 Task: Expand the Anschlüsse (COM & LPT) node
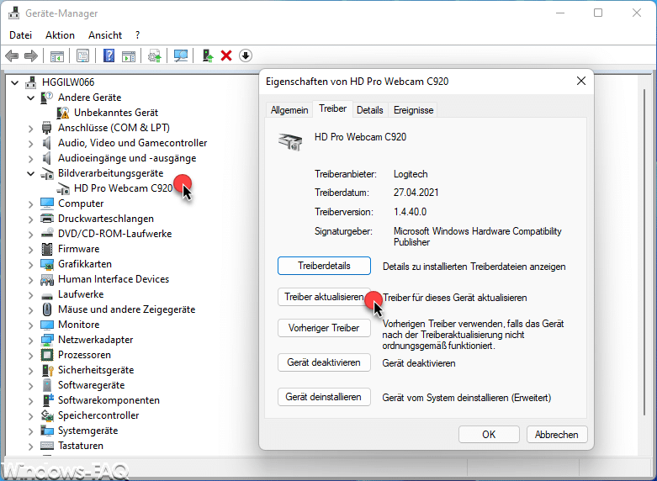pyautogui.click(x=30, y=128)
